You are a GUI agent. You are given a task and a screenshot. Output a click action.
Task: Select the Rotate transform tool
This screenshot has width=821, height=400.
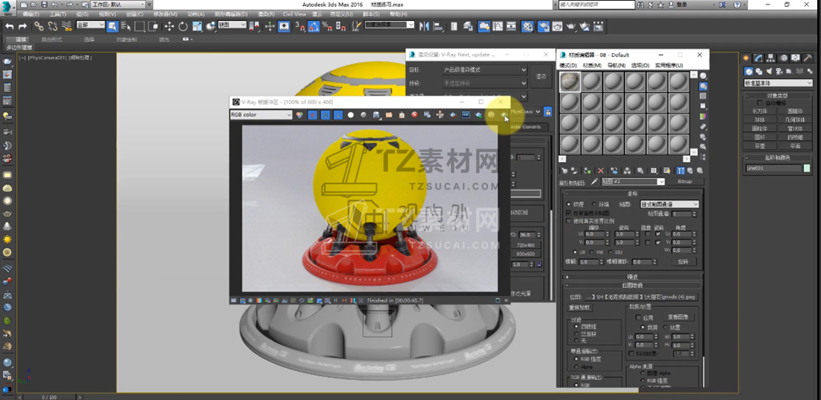183,26
